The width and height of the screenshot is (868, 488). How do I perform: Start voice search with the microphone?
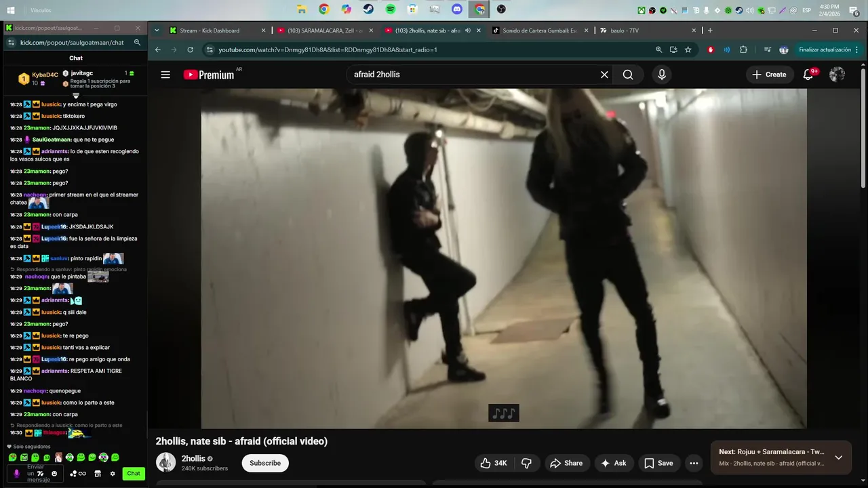click(x=662, y=75)
